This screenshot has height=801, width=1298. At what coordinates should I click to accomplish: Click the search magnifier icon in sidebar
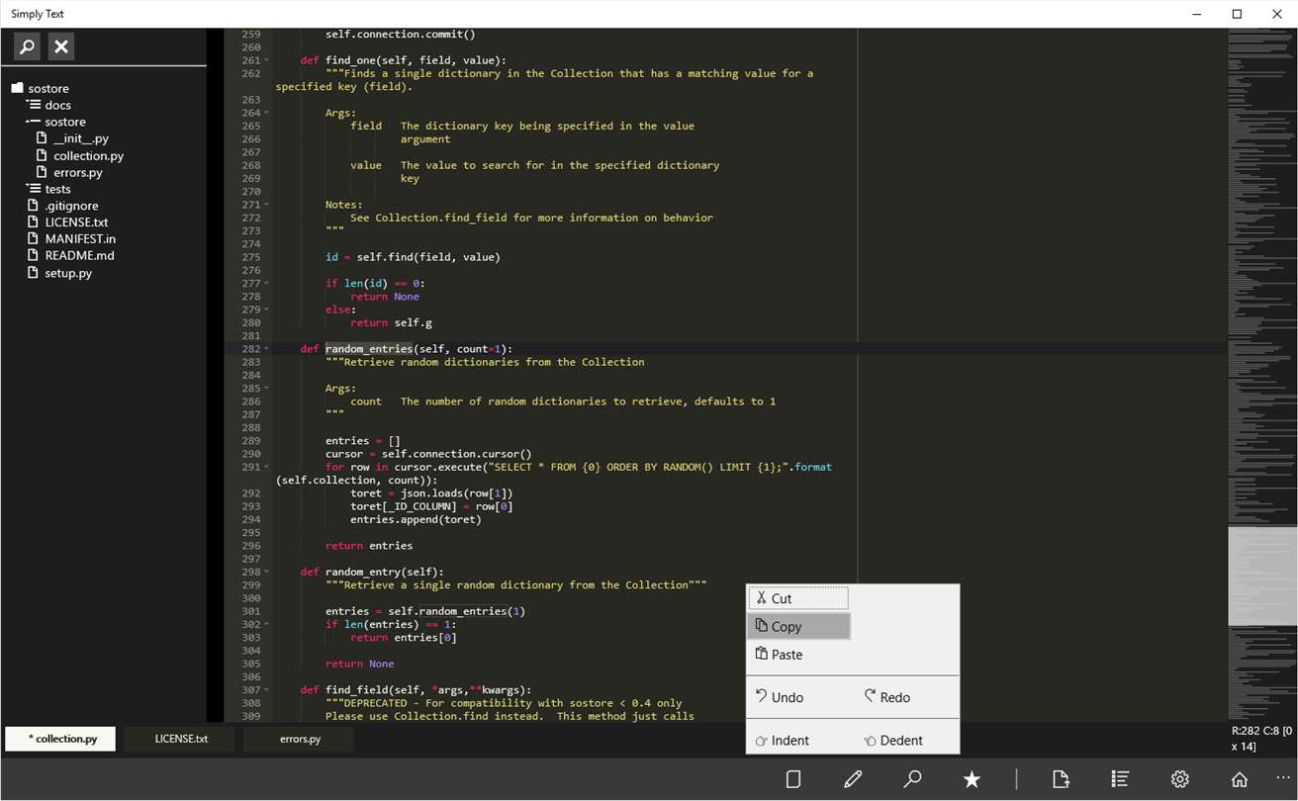click(x=28, y=46)
